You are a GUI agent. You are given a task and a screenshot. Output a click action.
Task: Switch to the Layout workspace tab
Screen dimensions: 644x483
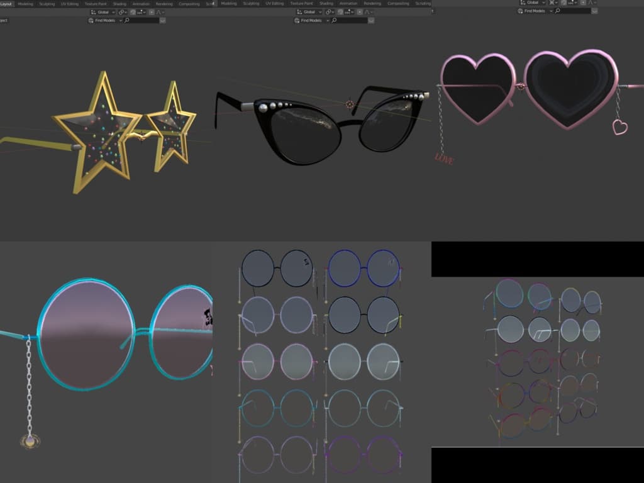(x=6, y=4)
